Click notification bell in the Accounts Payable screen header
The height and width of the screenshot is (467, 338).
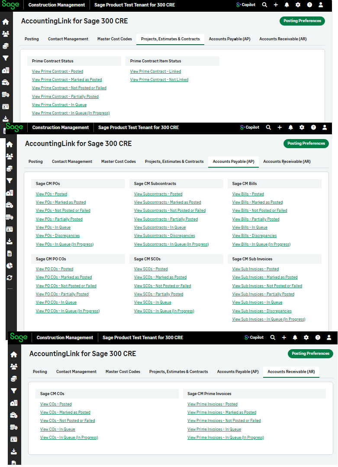(290, 127)
